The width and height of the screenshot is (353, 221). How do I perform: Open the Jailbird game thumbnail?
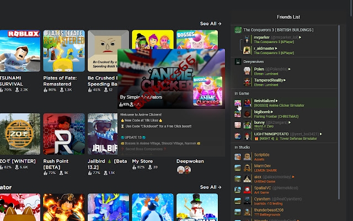tap(103, 134)
